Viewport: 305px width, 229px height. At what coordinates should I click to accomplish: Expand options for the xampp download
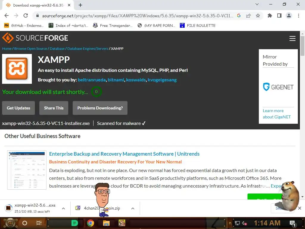63,208
